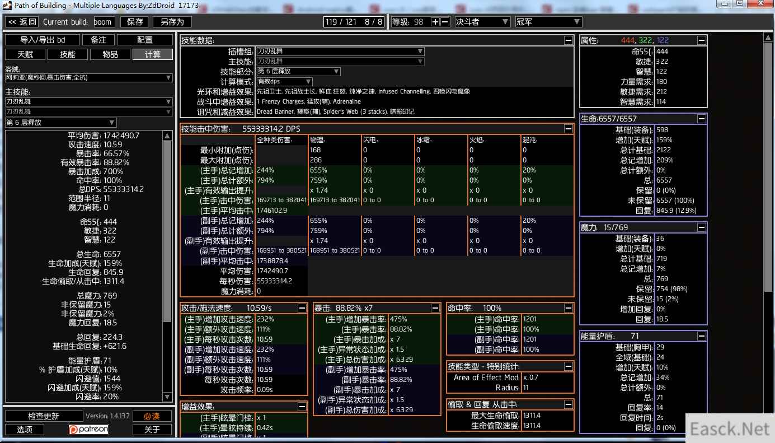Click the << 返回 back button
This screenshot has height=443, width=775.
(22, 22)
